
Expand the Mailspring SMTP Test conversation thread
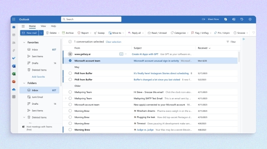pyautogui.click(x=66, y=98)
